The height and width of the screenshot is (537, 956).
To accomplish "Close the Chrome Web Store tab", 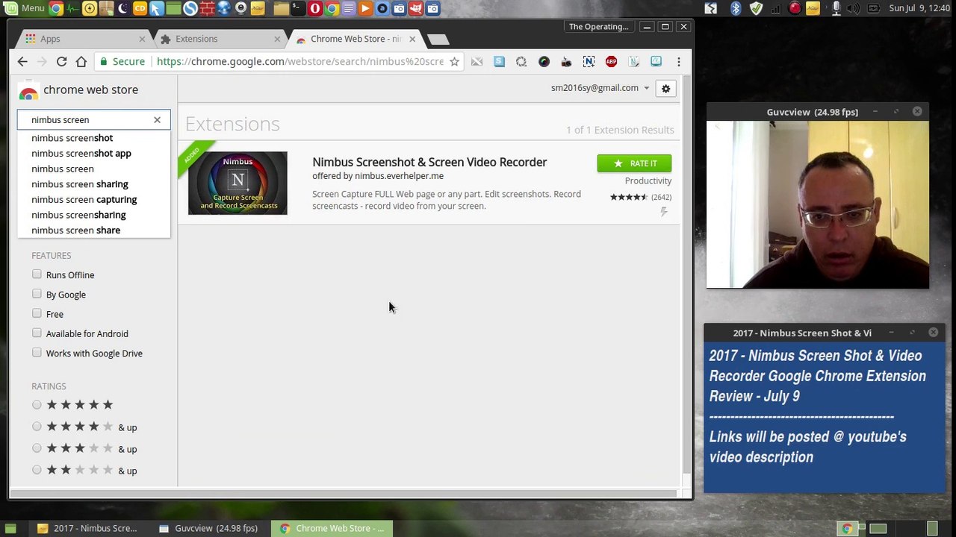I will click(412, 39).
